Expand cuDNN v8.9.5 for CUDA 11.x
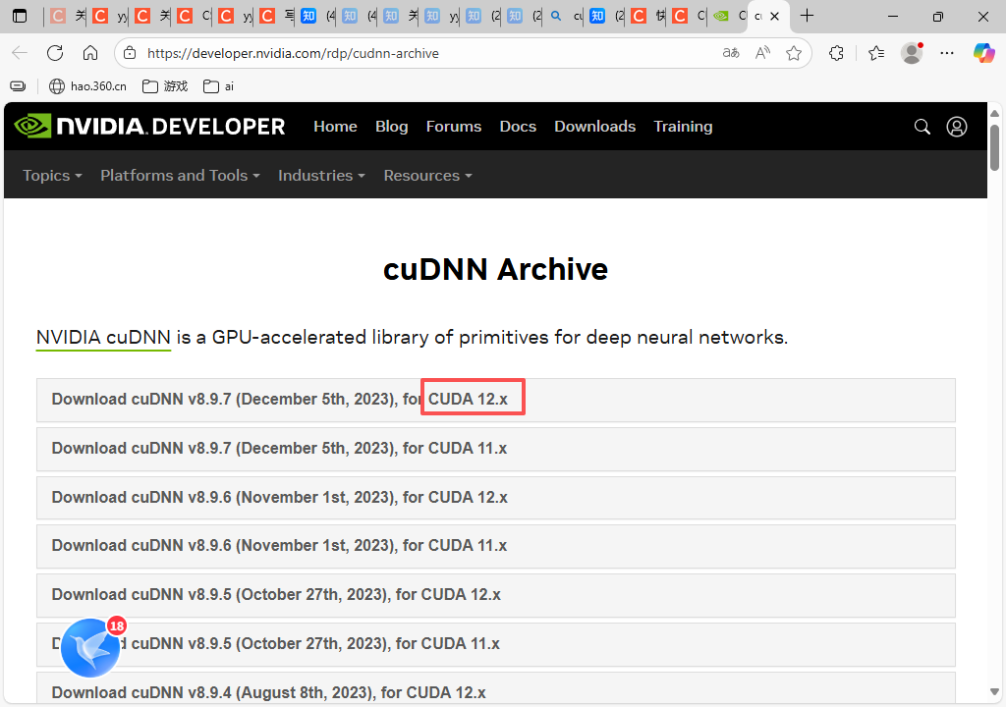The width and height of the screenshot is (1006, 707). (x=496, y=644)
